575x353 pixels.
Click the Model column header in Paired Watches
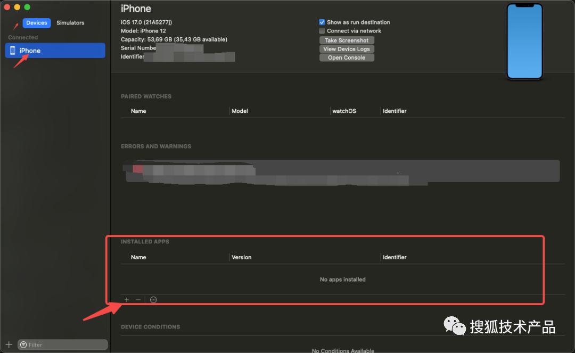pos(240,111)
